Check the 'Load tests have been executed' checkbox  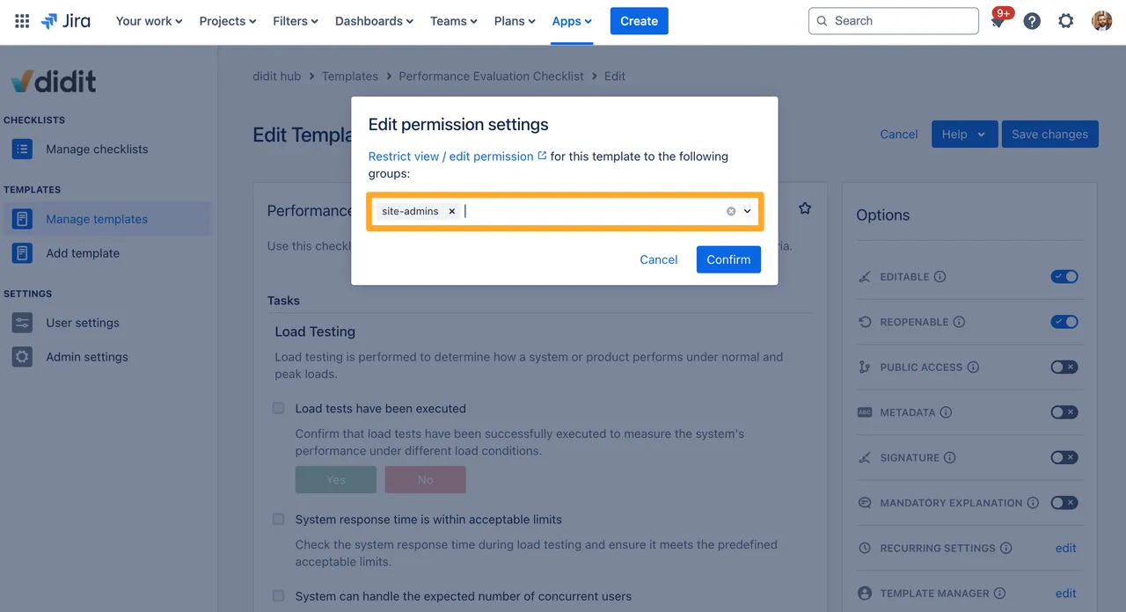click(x=279, y=408)
